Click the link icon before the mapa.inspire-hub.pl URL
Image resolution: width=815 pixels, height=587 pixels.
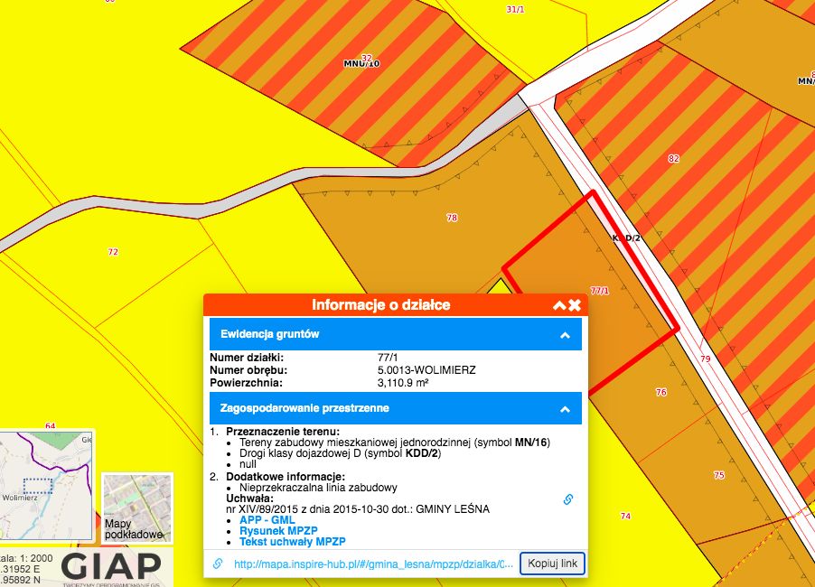point(218,564)
